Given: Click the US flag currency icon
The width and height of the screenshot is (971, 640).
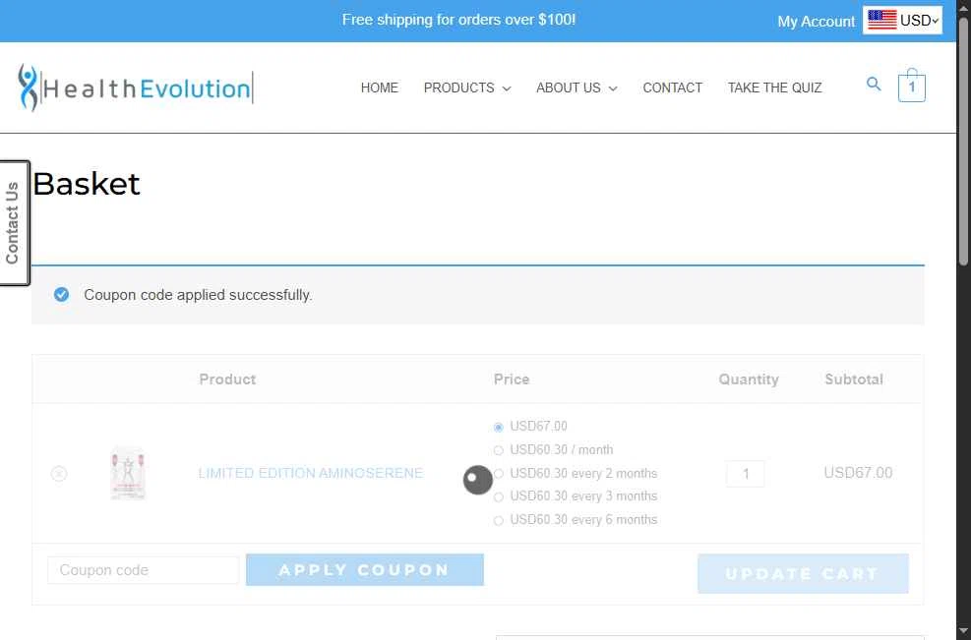Looking at the screenshot, I should pos(881,20).
